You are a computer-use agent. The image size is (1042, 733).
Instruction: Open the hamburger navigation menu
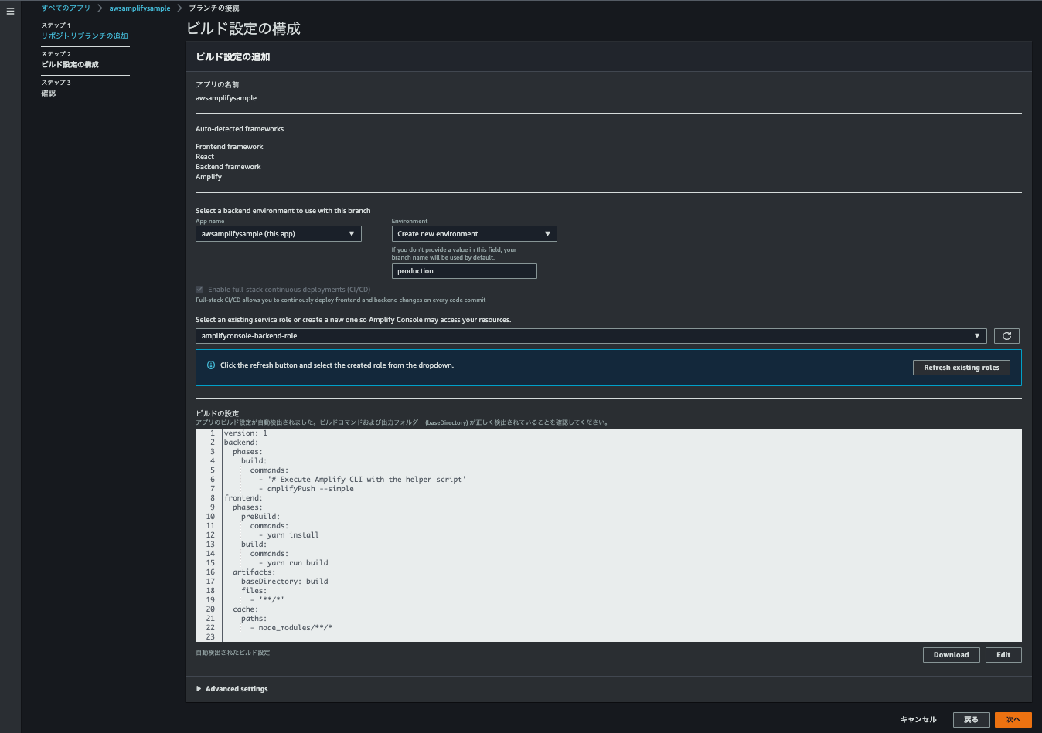coord(10,12)
